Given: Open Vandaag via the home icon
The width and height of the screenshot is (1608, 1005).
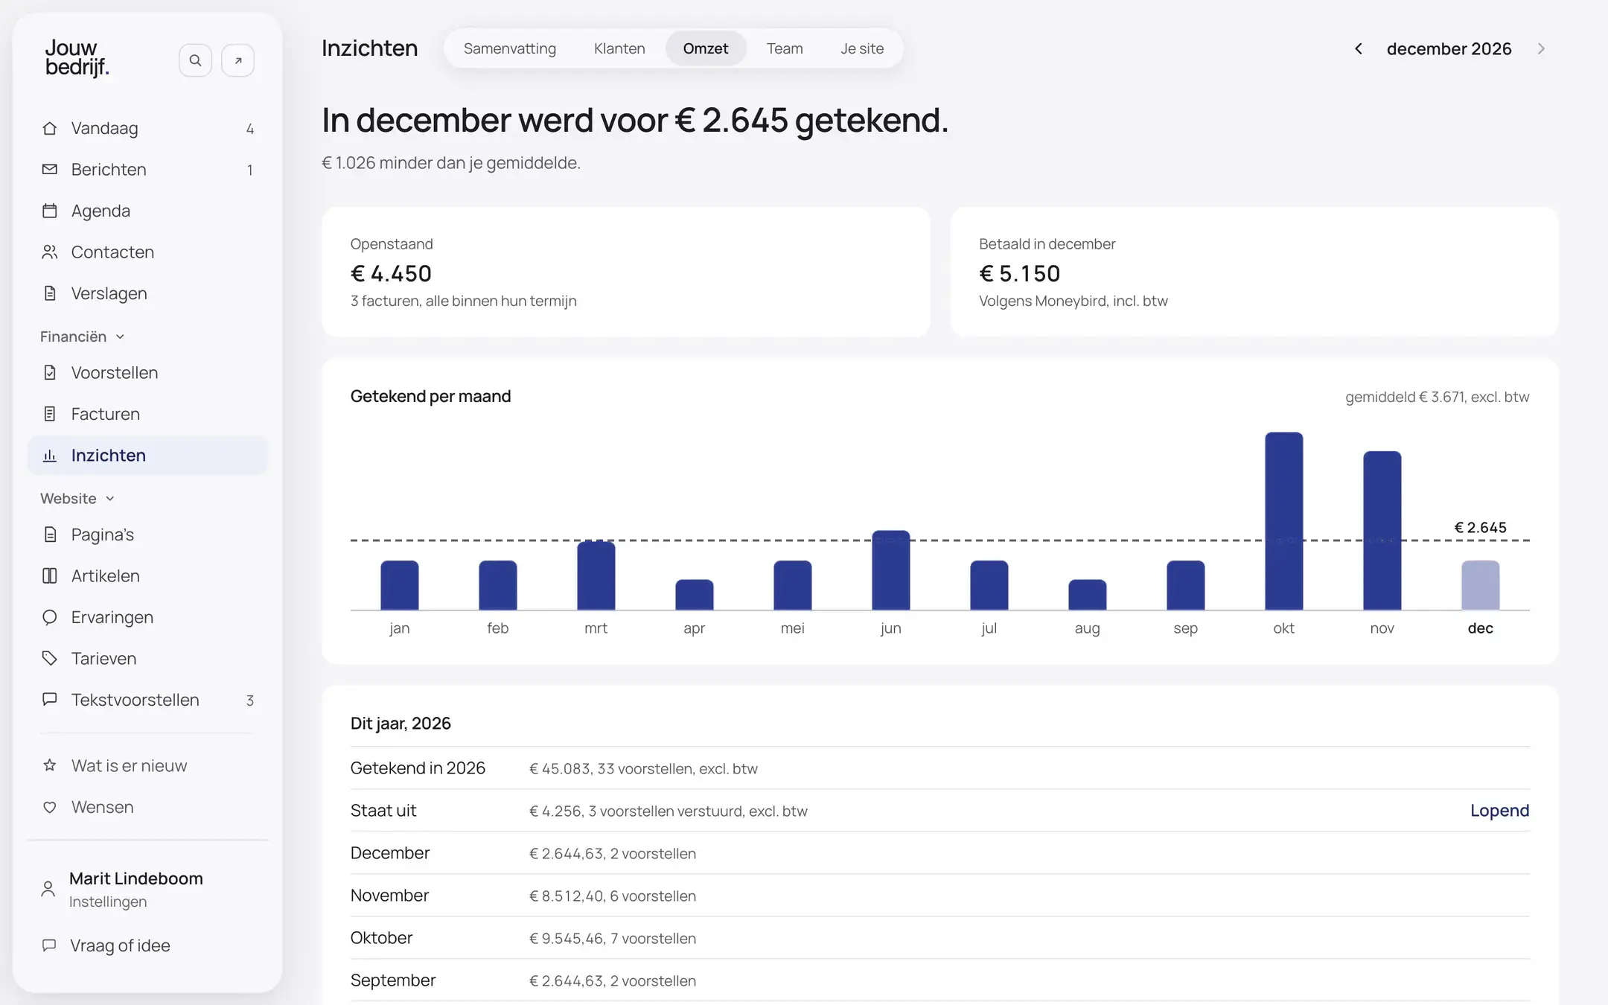Looking at the screenshot, I should click(50, 128).
